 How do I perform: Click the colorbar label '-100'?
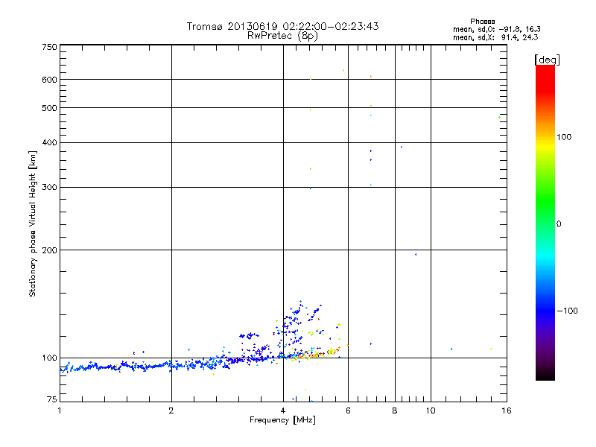point(568,311)
